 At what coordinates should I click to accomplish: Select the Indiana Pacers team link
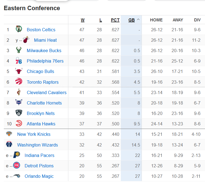[39, 156]
